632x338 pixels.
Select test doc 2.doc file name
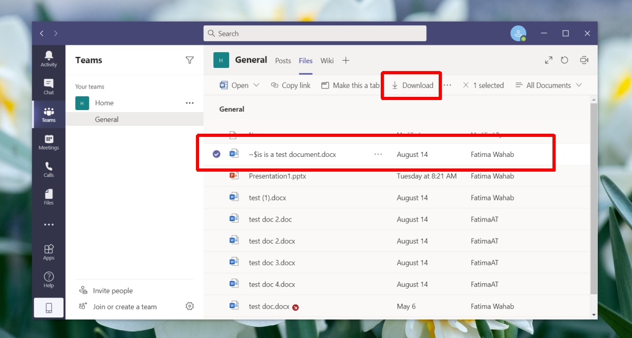click(270, 219)
